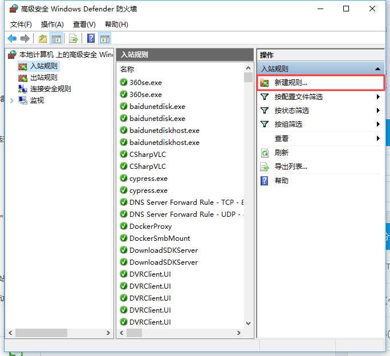
Task: Click the Forward arrow in the toolbar
Action: (25, 39)
